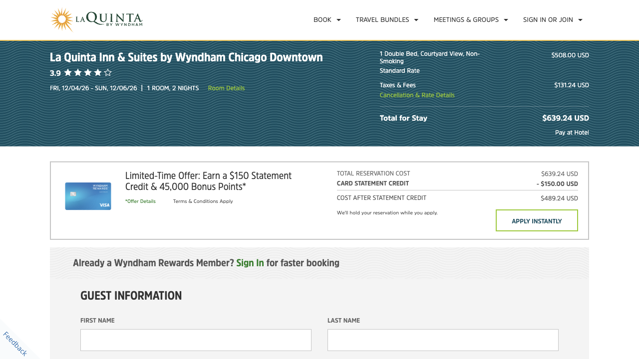Click the Standard Rate label
The width and height of the screenshot is (639, 359).
(400, 71)
